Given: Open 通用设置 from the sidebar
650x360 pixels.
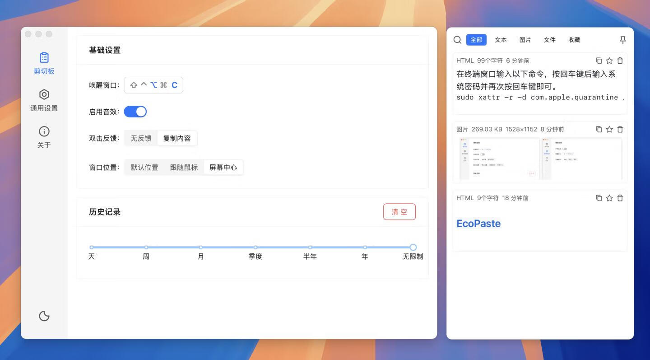Looking at the screenshot, I should point(44,100).
